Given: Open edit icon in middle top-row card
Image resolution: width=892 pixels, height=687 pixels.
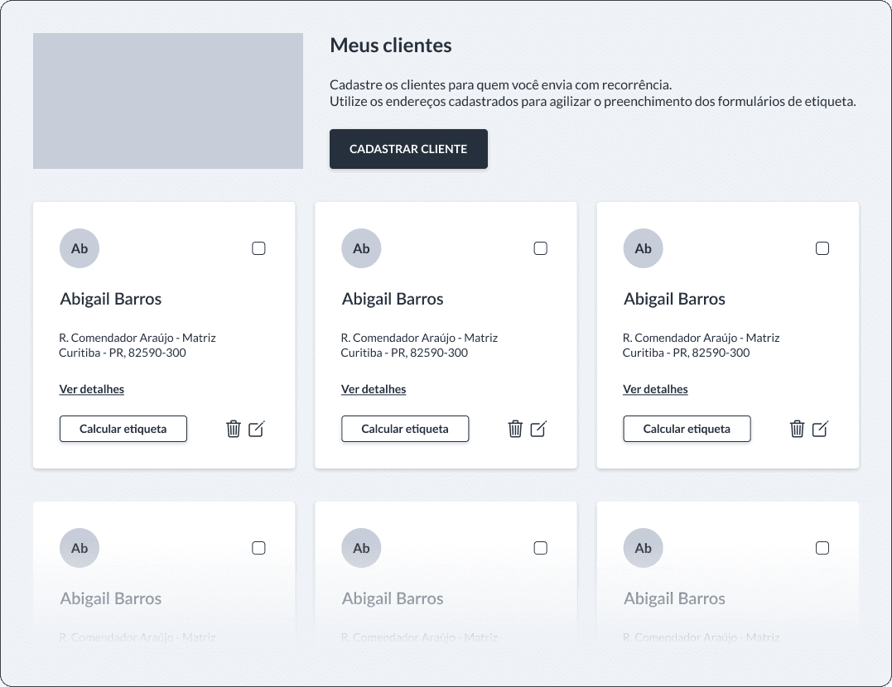Looking at the screenshot, I should click(x=538, y=429).
